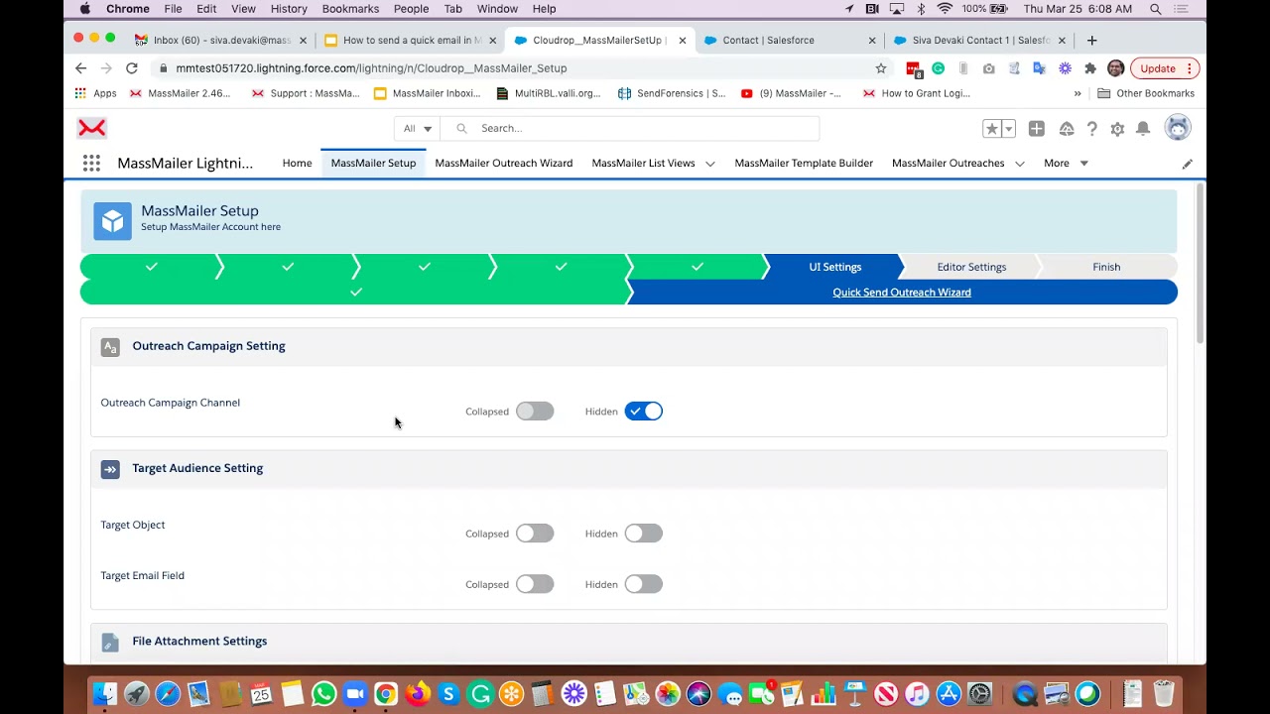Open the new Chrome tab plus button
Viewport: 1270px width, 714px height.
[x=1091, y=41]
